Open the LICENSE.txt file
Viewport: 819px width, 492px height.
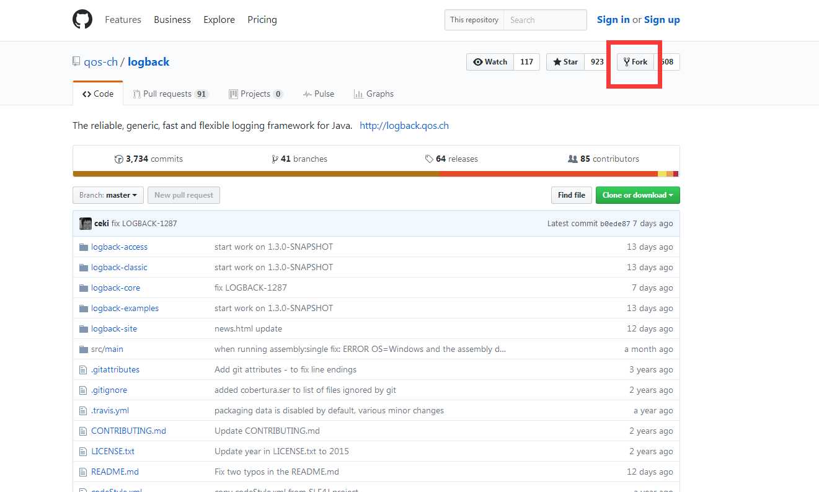113,452
